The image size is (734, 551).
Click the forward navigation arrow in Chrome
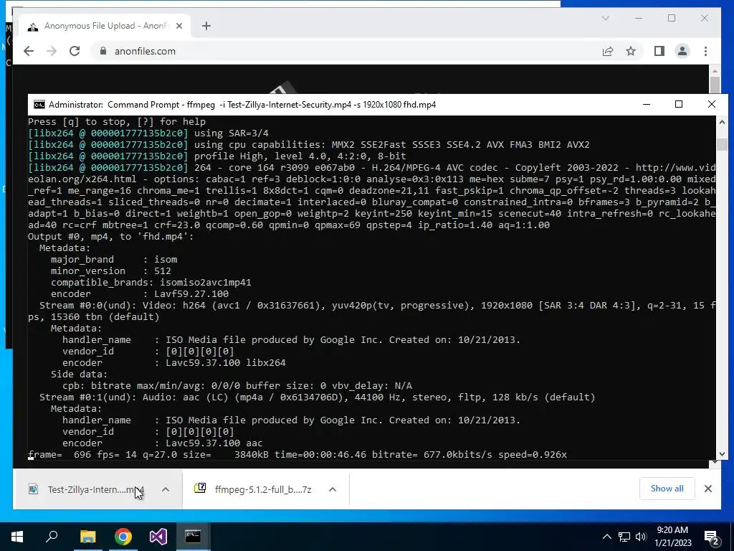(52, 51)
